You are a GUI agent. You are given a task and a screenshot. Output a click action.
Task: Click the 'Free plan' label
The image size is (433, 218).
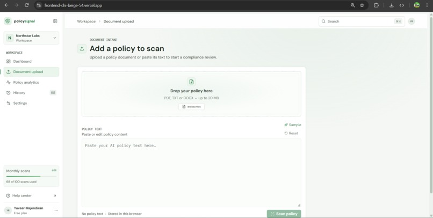(20, 213)
